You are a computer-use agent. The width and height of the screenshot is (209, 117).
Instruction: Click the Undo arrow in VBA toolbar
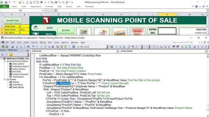(33, 46)
